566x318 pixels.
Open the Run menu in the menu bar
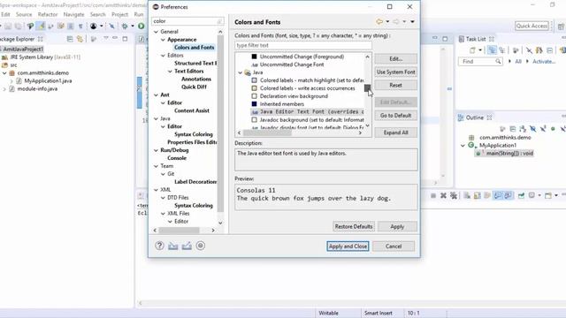pyautogui.click(x=139, y=14)
